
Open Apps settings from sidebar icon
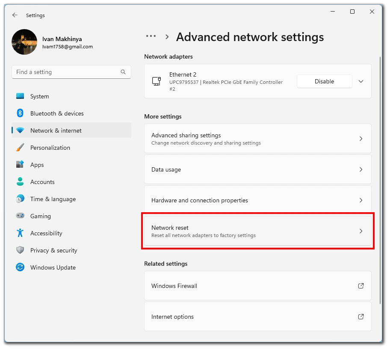[20, 165]
